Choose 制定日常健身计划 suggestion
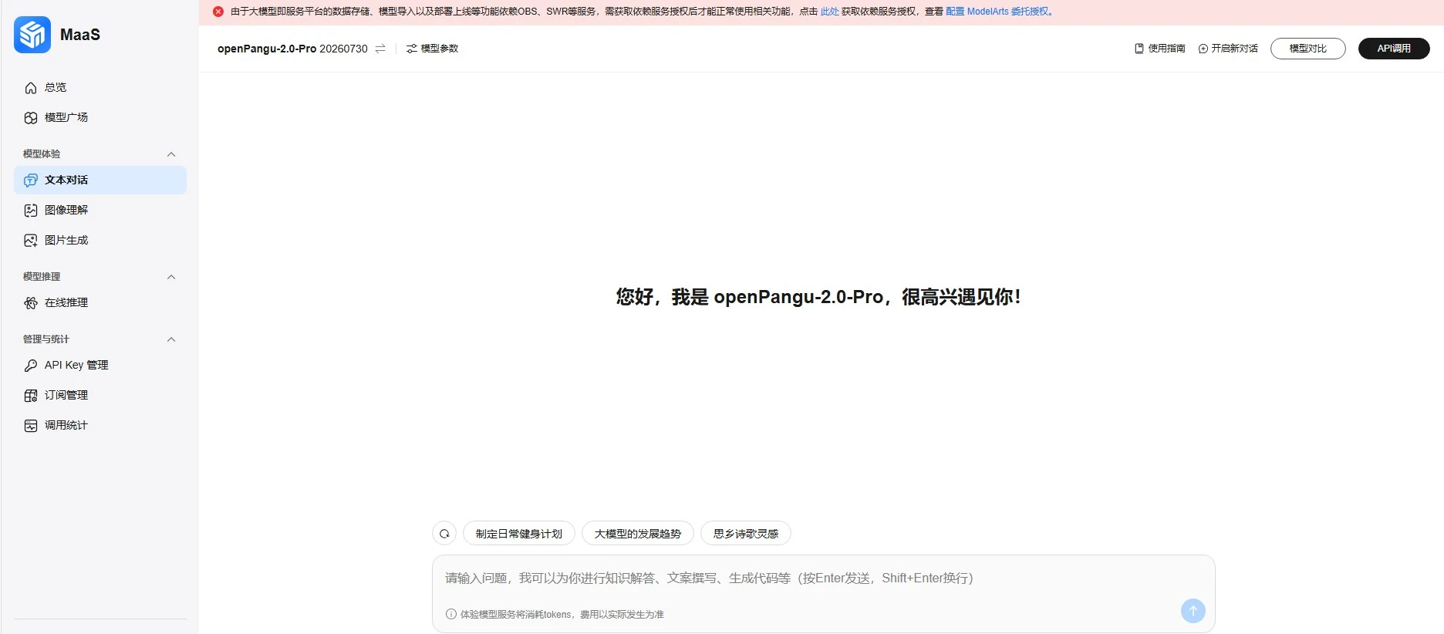This screenshot has height=634, width=1444. pyautogui.click(x=519, y=534)
